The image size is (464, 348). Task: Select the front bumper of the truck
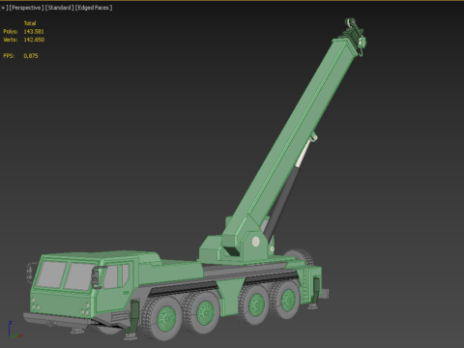pyautogui.click(x=58, y=320)
